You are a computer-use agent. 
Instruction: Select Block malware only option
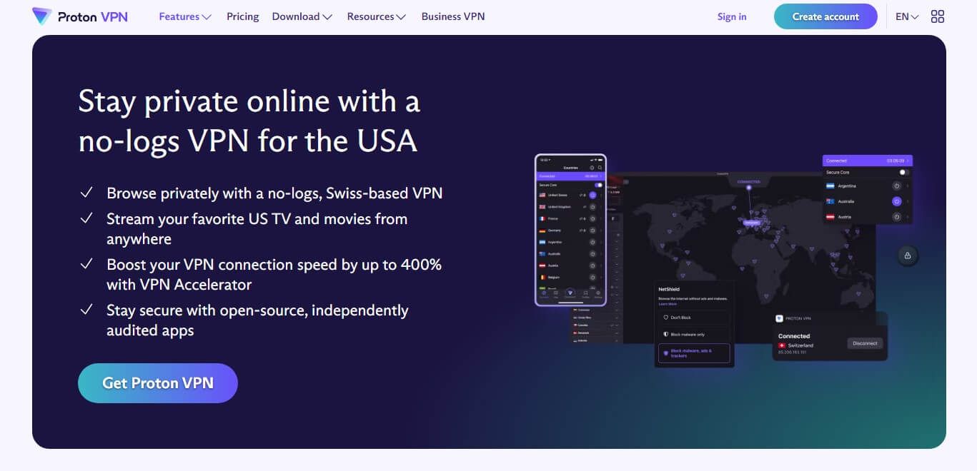click(694, 334)
